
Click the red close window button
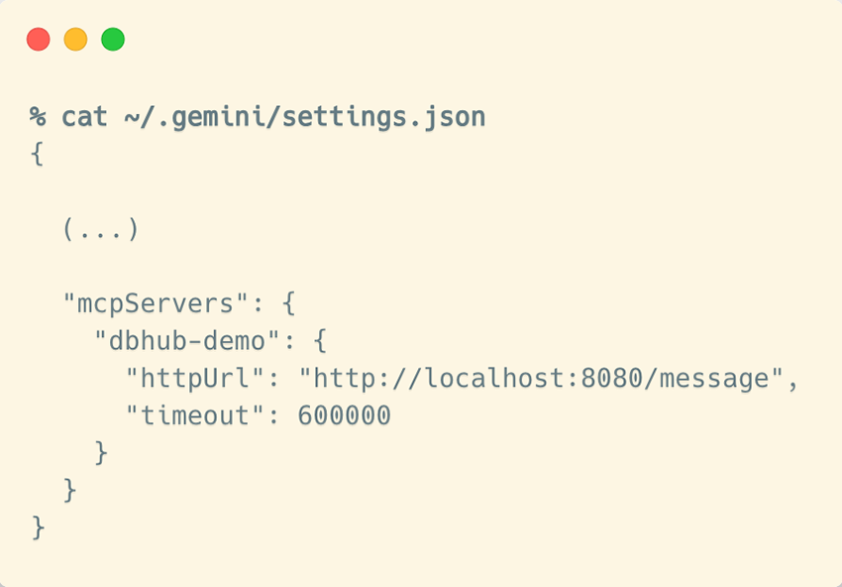[38, 39]
